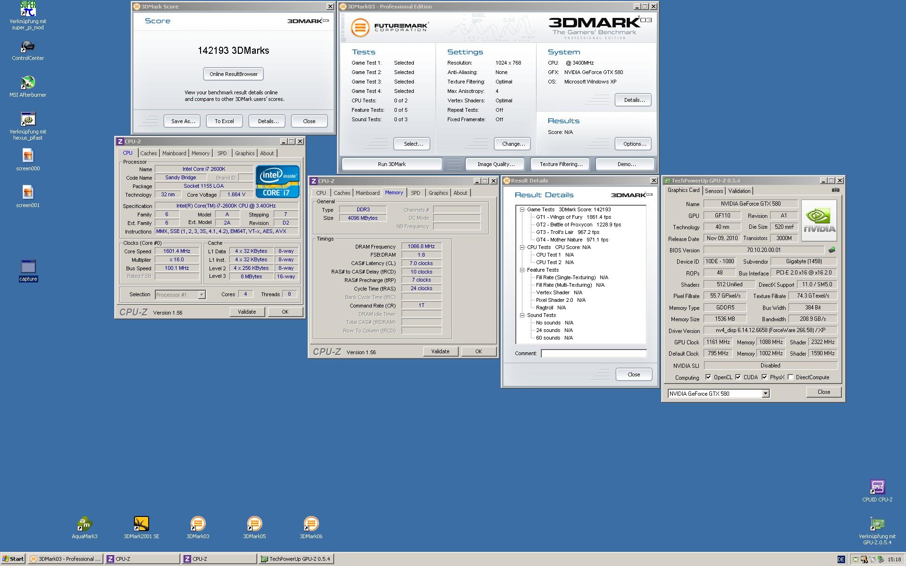Click OK in the CPU-Z CPU window
This screenshot has height=566, width=906.
coord(285,312)
